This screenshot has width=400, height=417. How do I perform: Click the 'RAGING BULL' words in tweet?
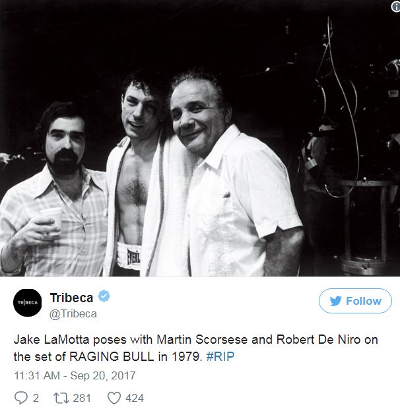(x=112, y=356)
